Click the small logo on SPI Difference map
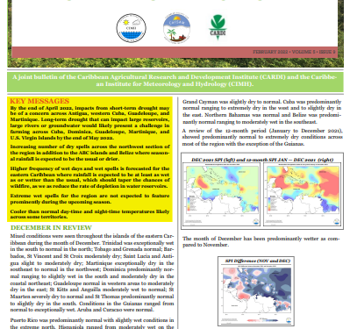 tap(289, 320)
